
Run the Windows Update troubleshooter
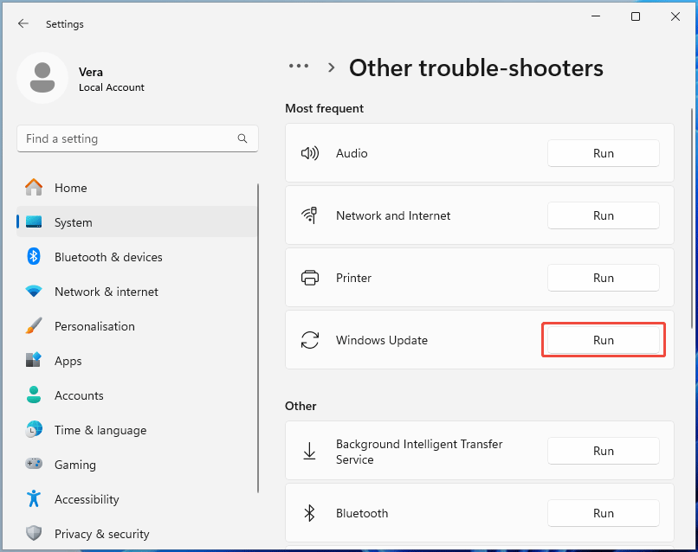click(x=603, y=339)
